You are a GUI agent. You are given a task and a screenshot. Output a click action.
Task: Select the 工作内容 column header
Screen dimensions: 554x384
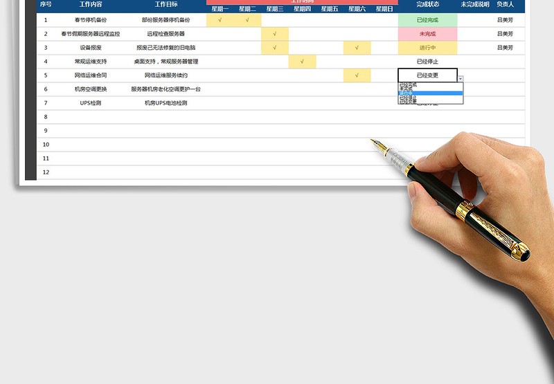tap(90, 4)
